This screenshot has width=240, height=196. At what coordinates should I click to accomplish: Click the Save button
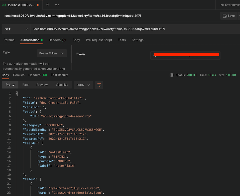pyautogui.click(x=228, y=15)
